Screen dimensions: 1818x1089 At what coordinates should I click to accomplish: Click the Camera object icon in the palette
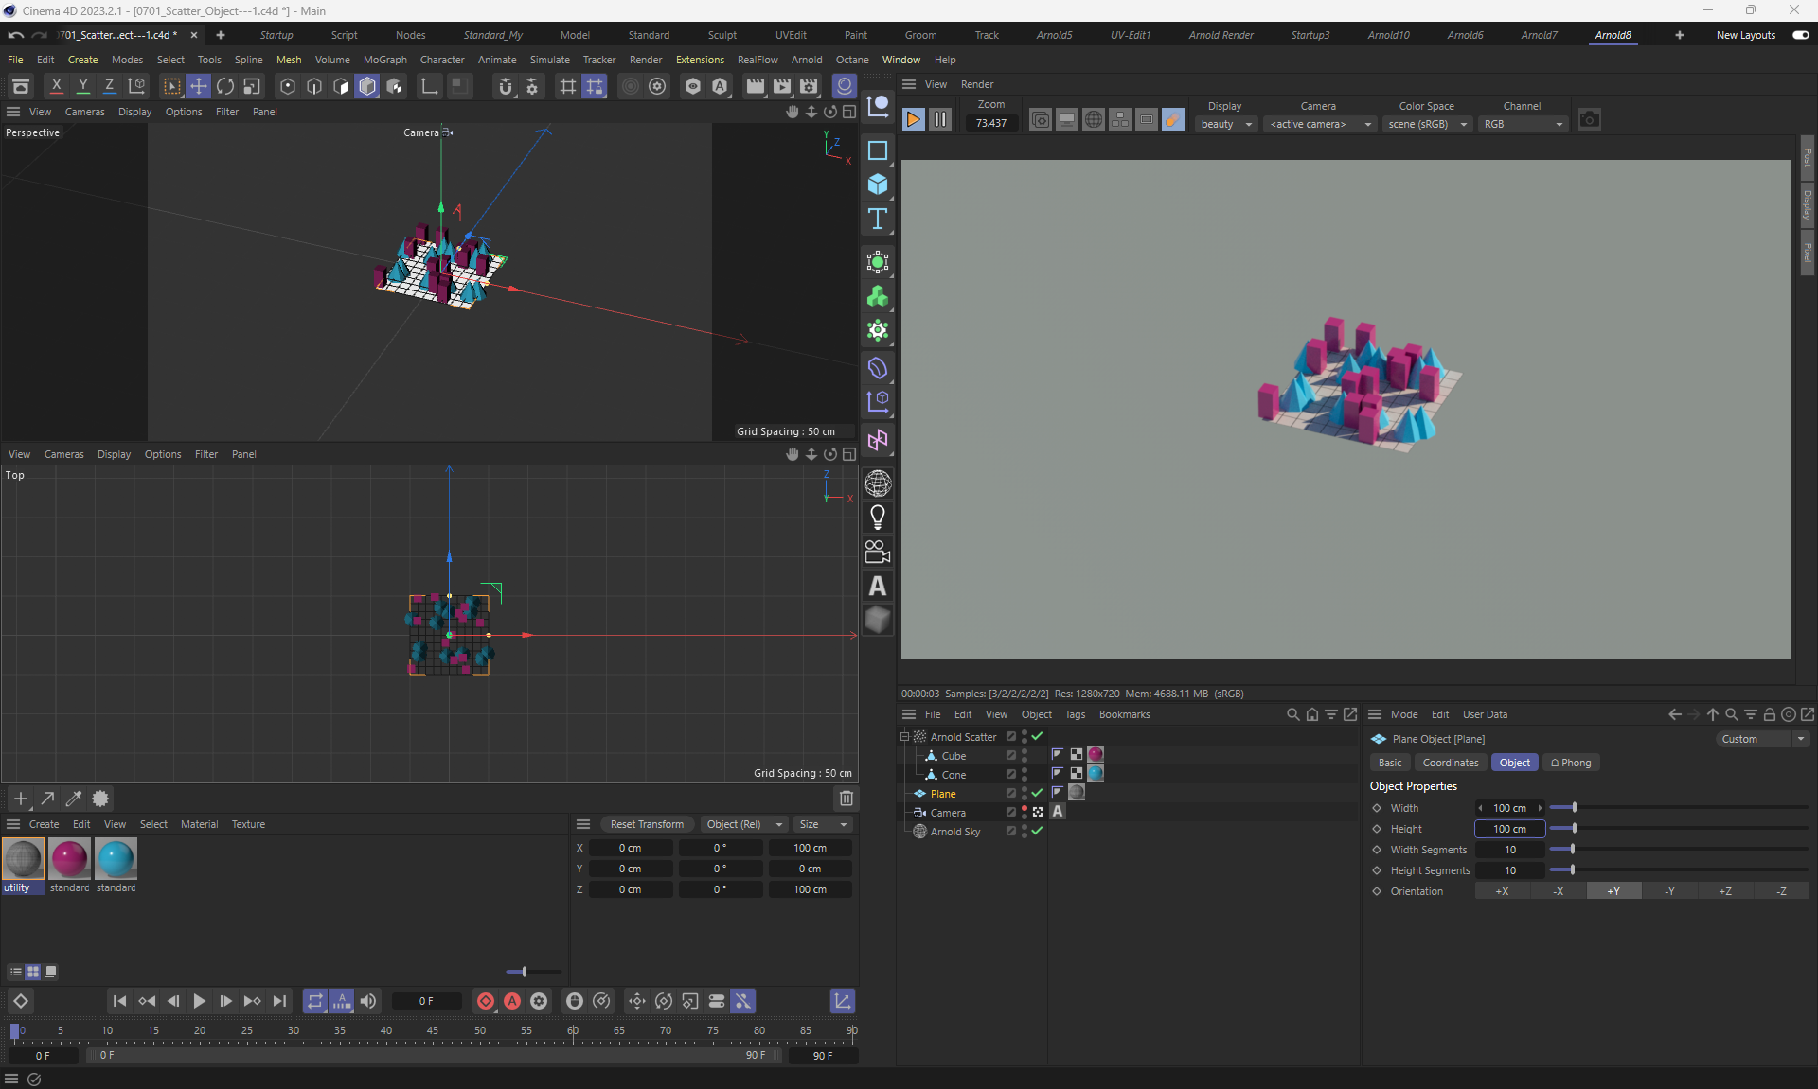(878, 552)
